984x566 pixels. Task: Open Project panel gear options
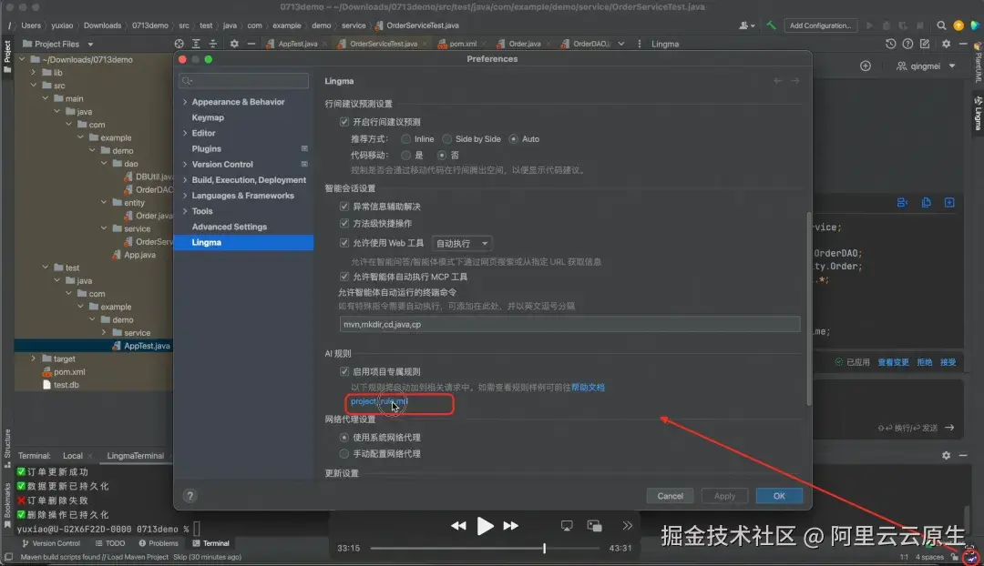click(x=234, y=44)
